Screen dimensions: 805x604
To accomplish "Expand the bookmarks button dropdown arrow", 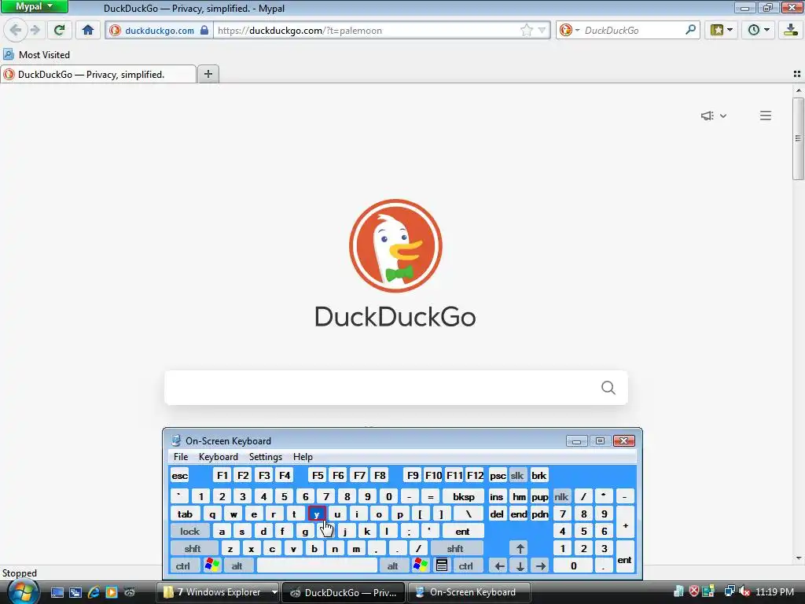I will coord(730,30).
